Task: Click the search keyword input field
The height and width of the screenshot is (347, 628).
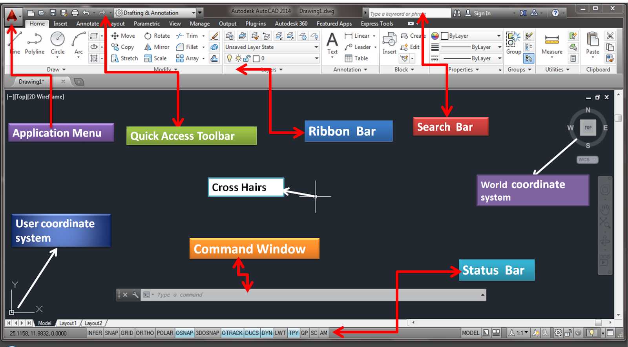Action: pyautogui.click(x=409, y=13)
